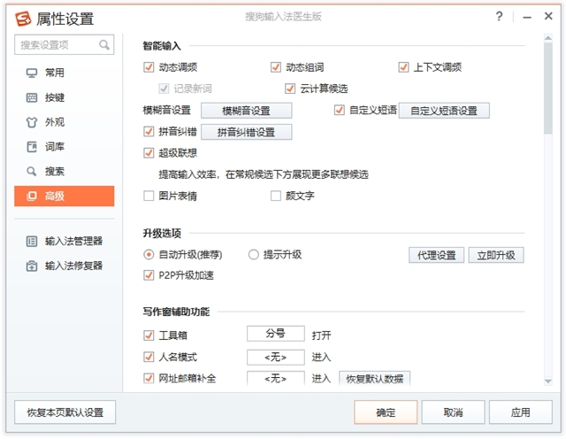Screen dimensions: 566x439
Task: Click the 立即升级 button
Action: click(496, 255)
